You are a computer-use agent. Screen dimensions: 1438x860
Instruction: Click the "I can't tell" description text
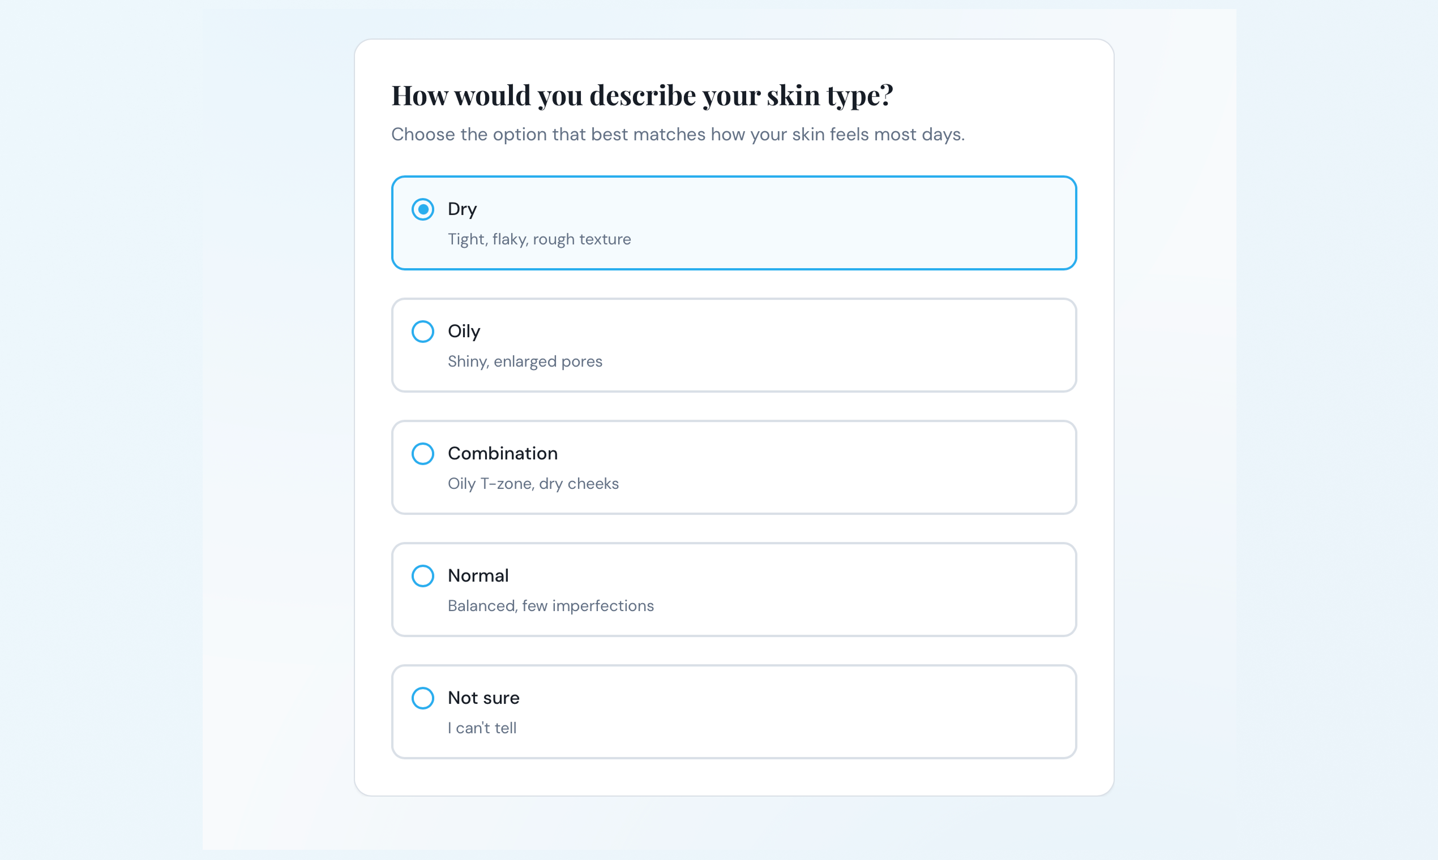pos(482,728)
